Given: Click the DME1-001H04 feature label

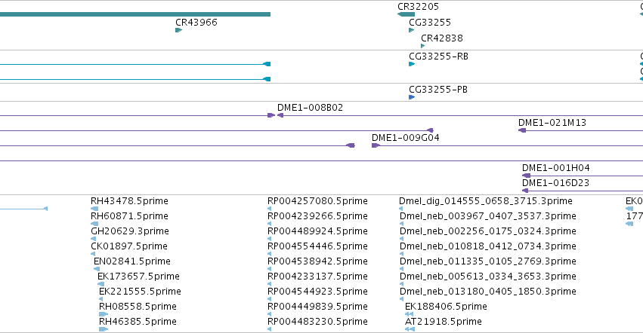Looking at the screenshot, I should click(x=555, y=168).
